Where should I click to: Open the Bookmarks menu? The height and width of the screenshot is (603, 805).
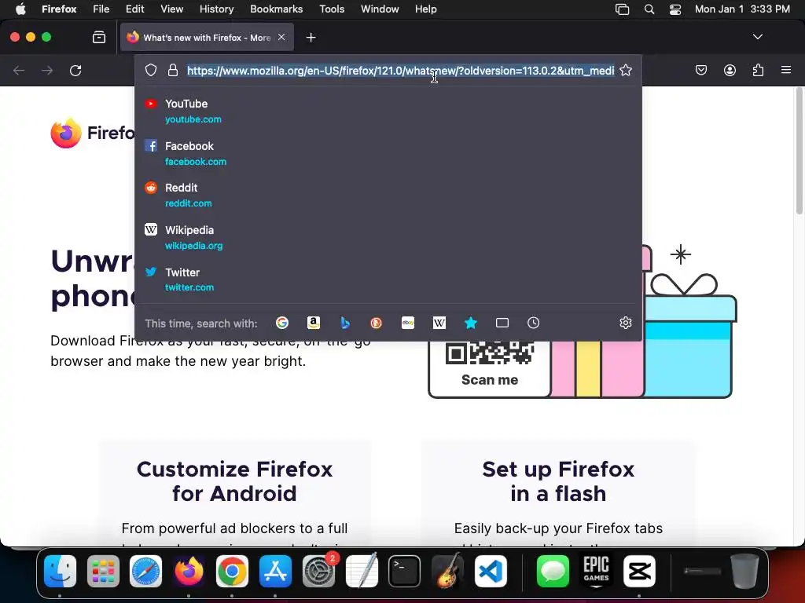pos(276,9)
